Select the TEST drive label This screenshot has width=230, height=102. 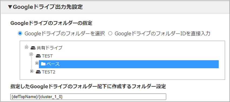coord(47,56)
